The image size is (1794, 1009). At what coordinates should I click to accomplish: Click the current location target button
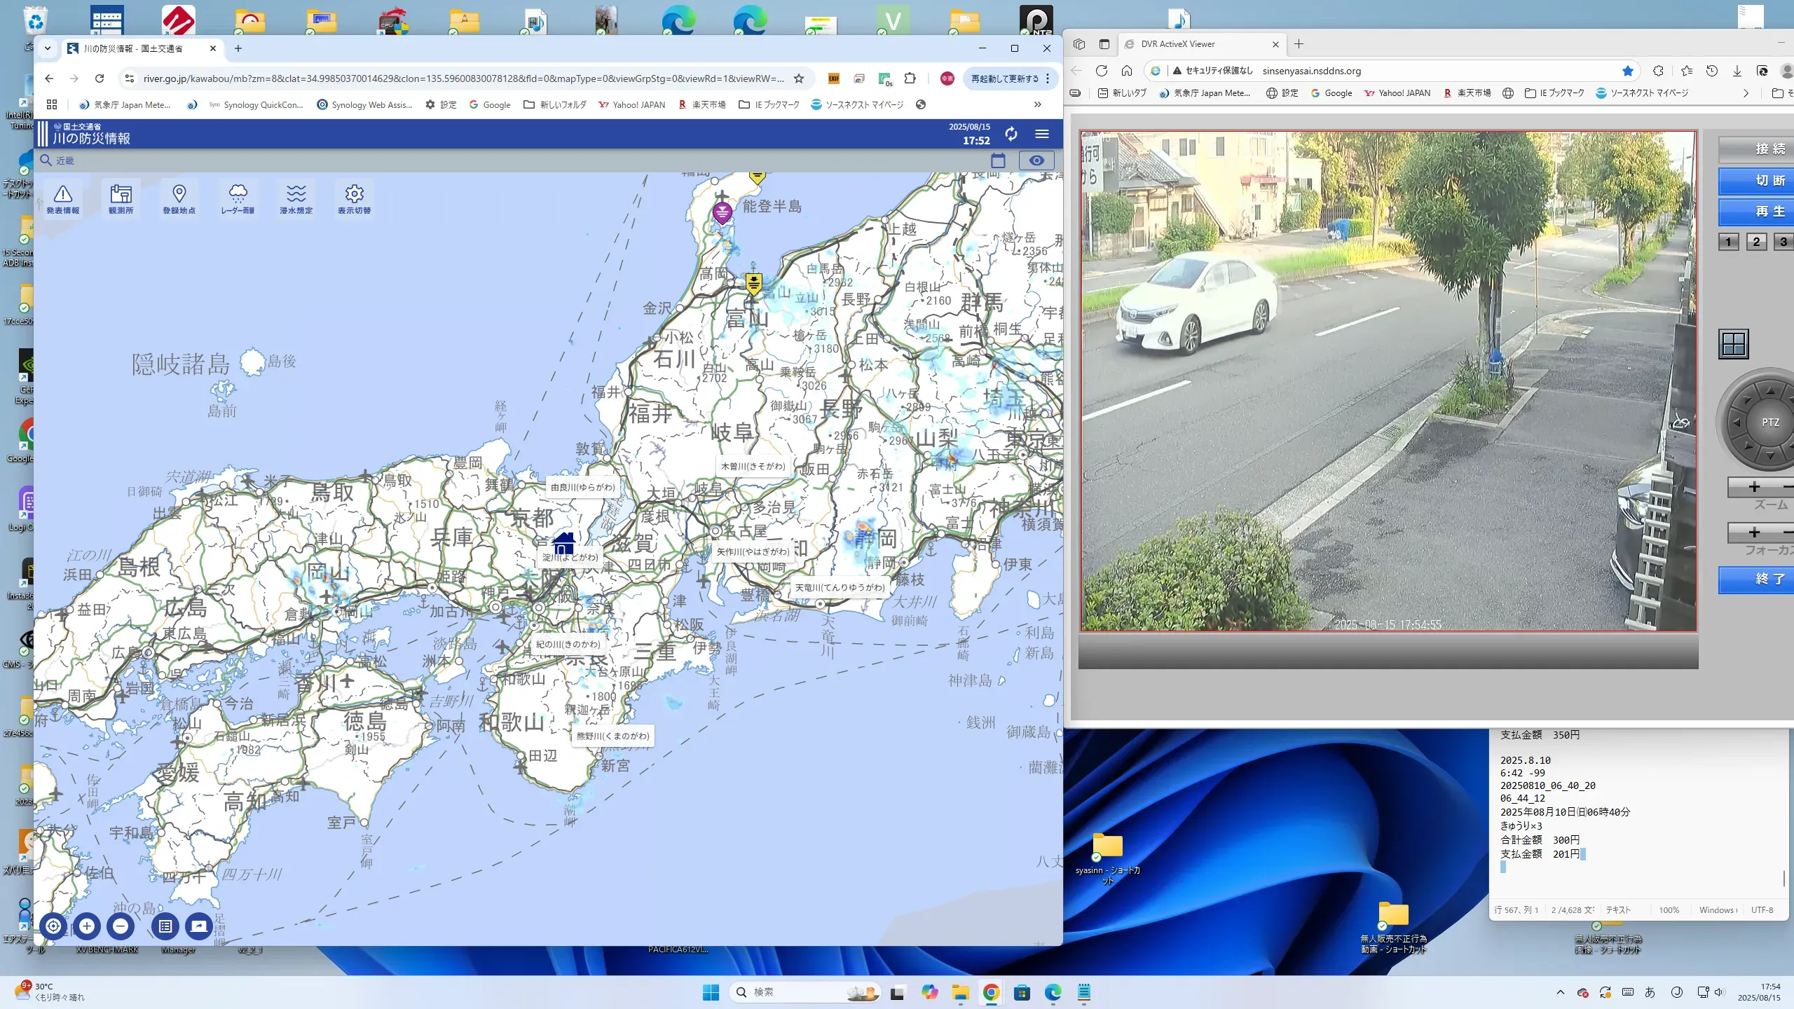53,926
